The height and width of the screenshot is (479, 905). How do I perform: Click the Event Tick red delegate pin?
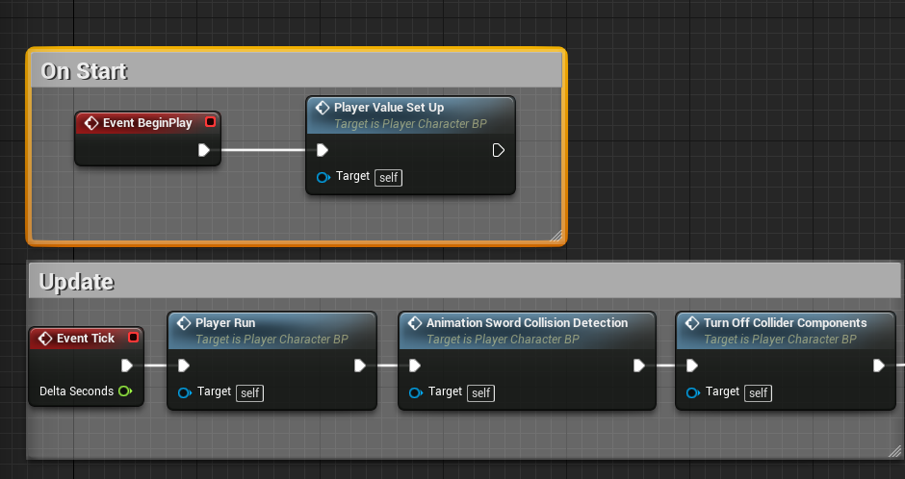pyautogui.click(x=133, y=338)
